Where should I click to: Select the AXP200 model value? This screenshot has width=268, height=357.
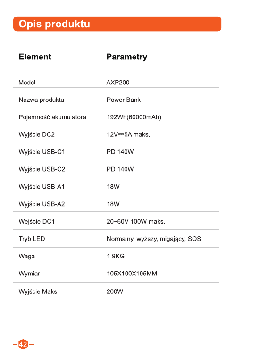click(118, 83)
